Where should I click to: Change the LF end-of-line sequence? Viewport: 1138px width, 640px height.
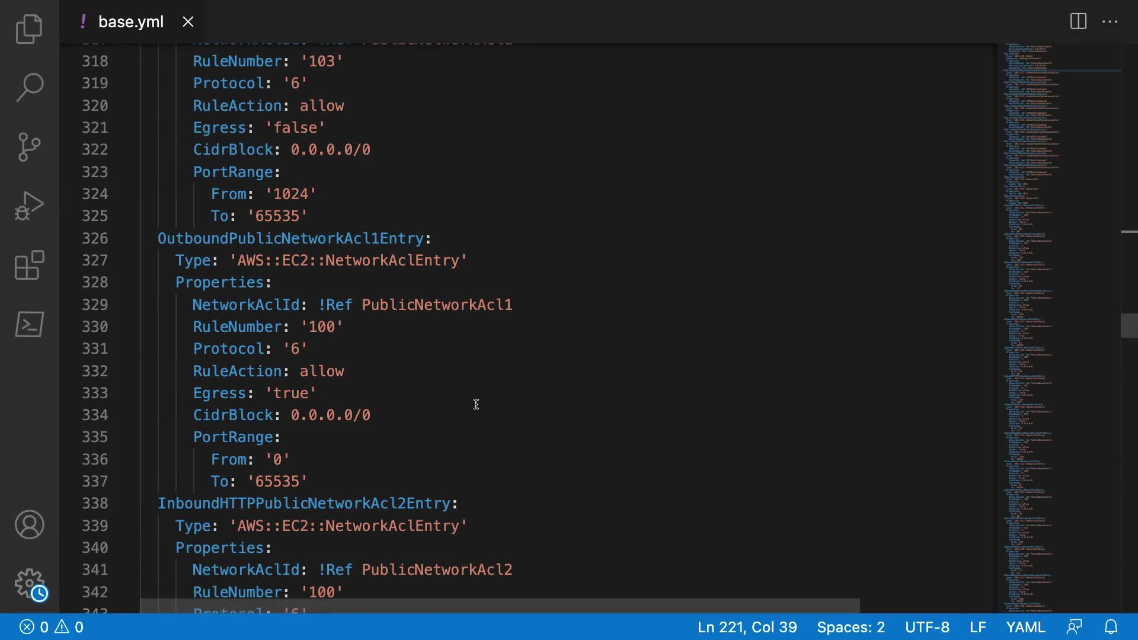click(x=977, y=627)
